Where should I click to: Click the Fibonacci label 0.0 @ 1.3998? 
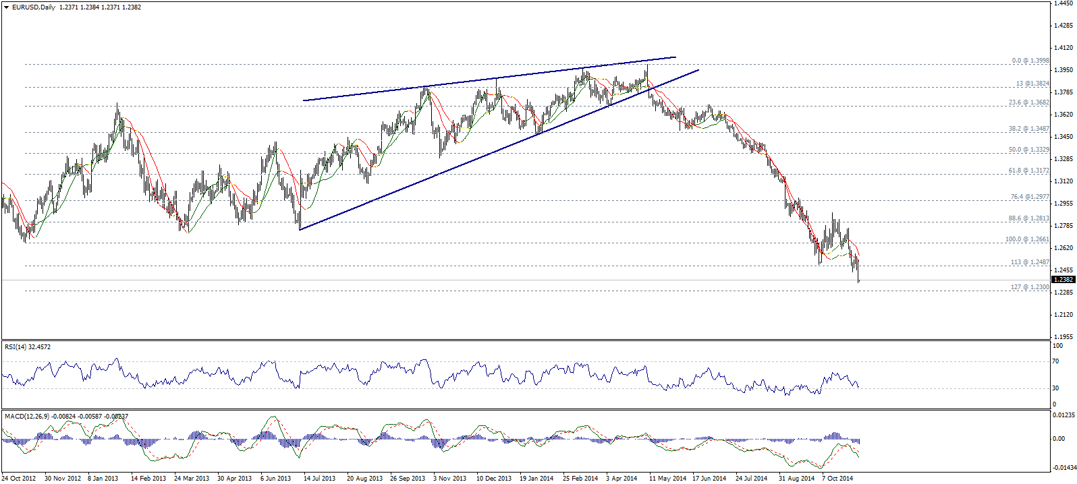pyautogui.click(x=1030, y=61)
